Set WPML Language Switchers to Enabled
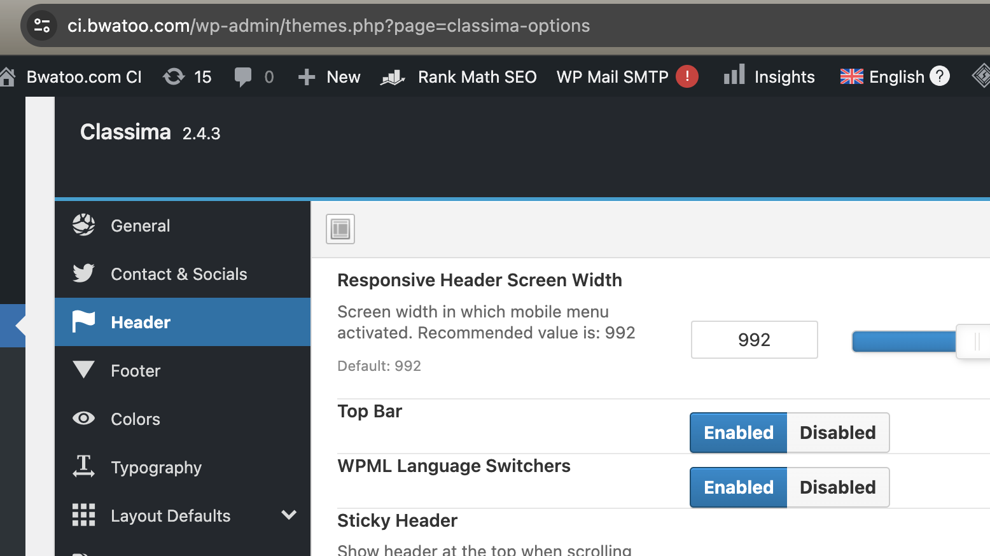This screenshot has width=990, height=556. [x=739, y=487]
